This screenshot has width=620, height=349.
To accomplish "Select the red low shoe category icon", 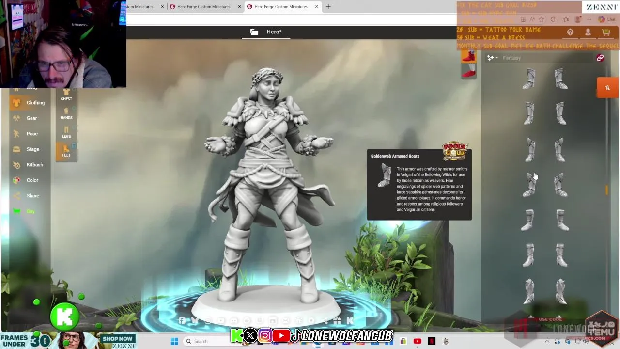I will point(468,72).
